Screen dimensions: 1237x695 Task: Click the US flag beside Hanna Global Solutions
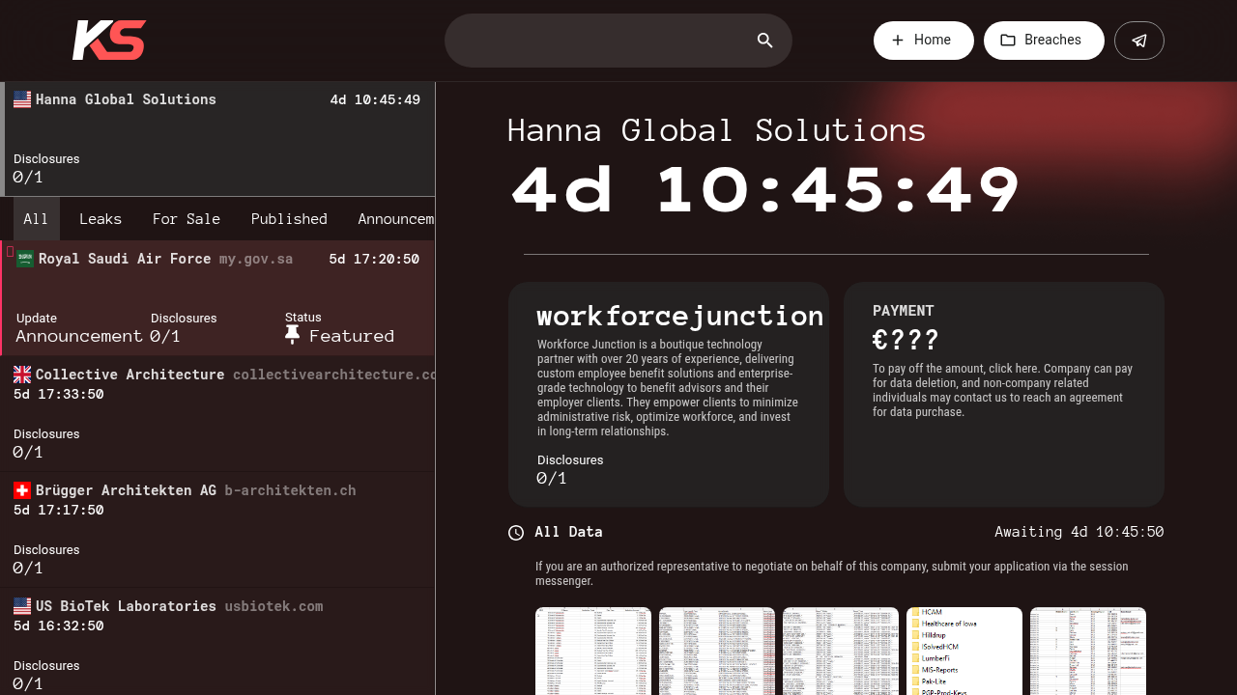coord(22,99)
